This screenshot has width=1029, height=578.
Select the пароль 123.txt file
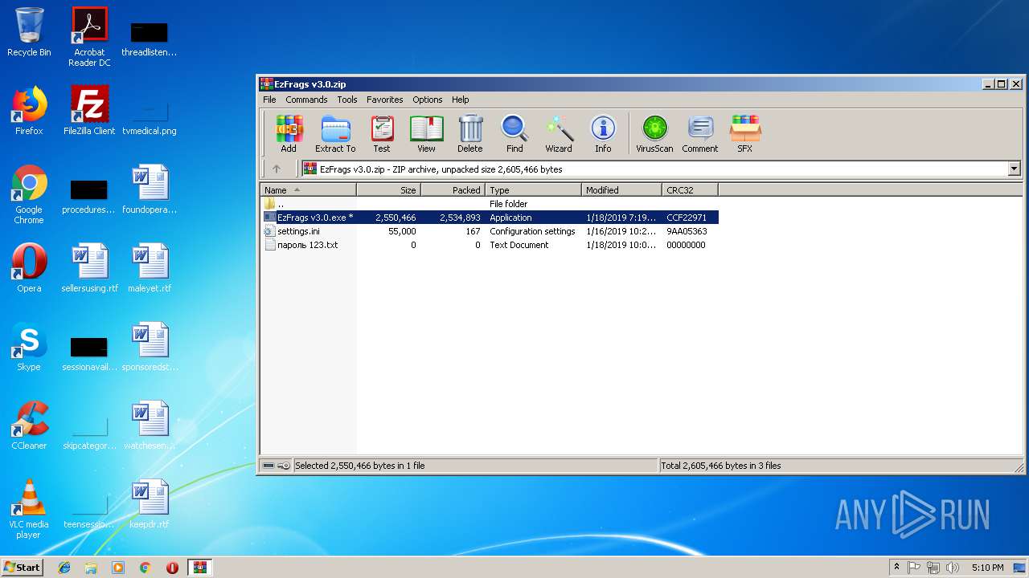coord(490,245)
